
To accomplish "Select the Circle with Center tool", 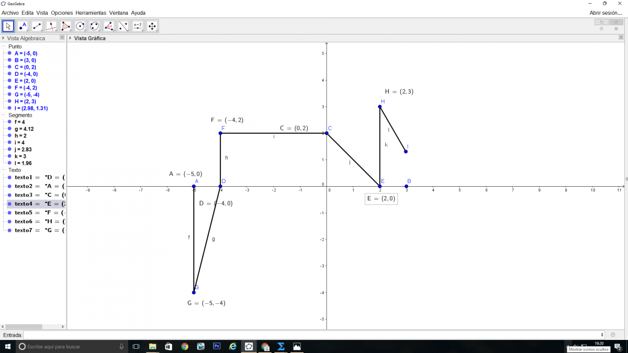I will pyautogui.click(x=80, y=26).
